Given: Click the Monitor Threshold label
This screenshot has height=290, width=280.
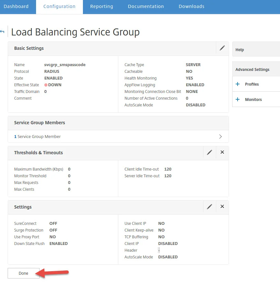Looking at the screenshot, I should 30,176.
